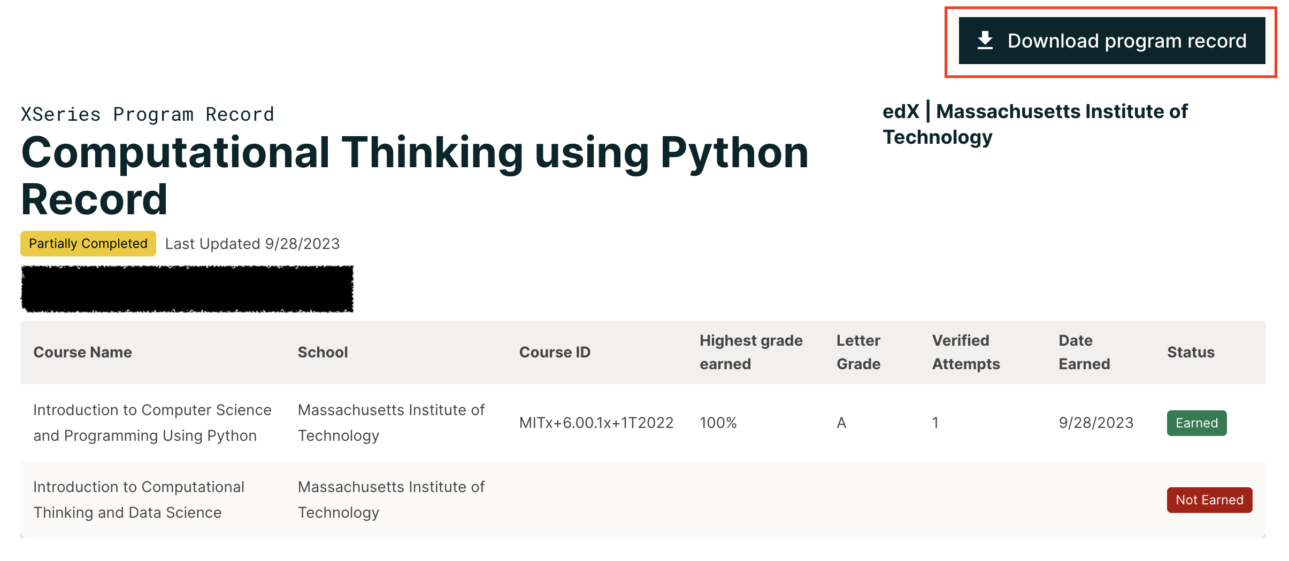
Task: Click the MITx+6.00.1x+1T2022 course ID
Action: pos(596,423)
